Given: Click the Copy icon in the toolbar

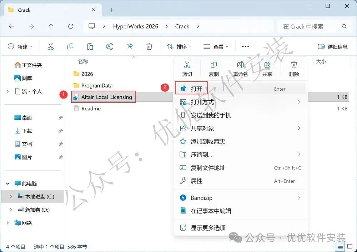Looking at the screenshot, I should tap(70, 47).
